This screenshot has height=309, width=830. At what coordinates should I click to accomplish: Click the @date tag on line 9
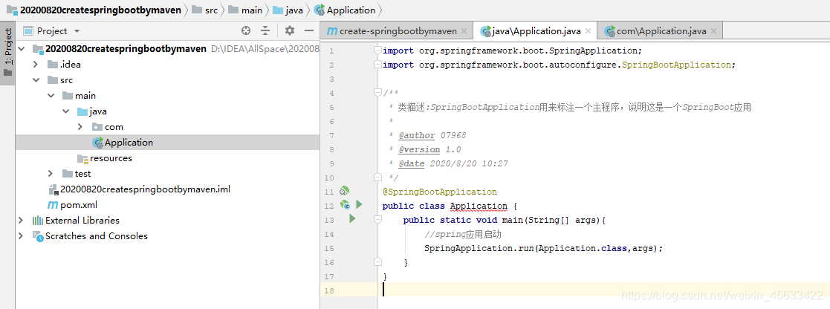(x=412, y=163)
